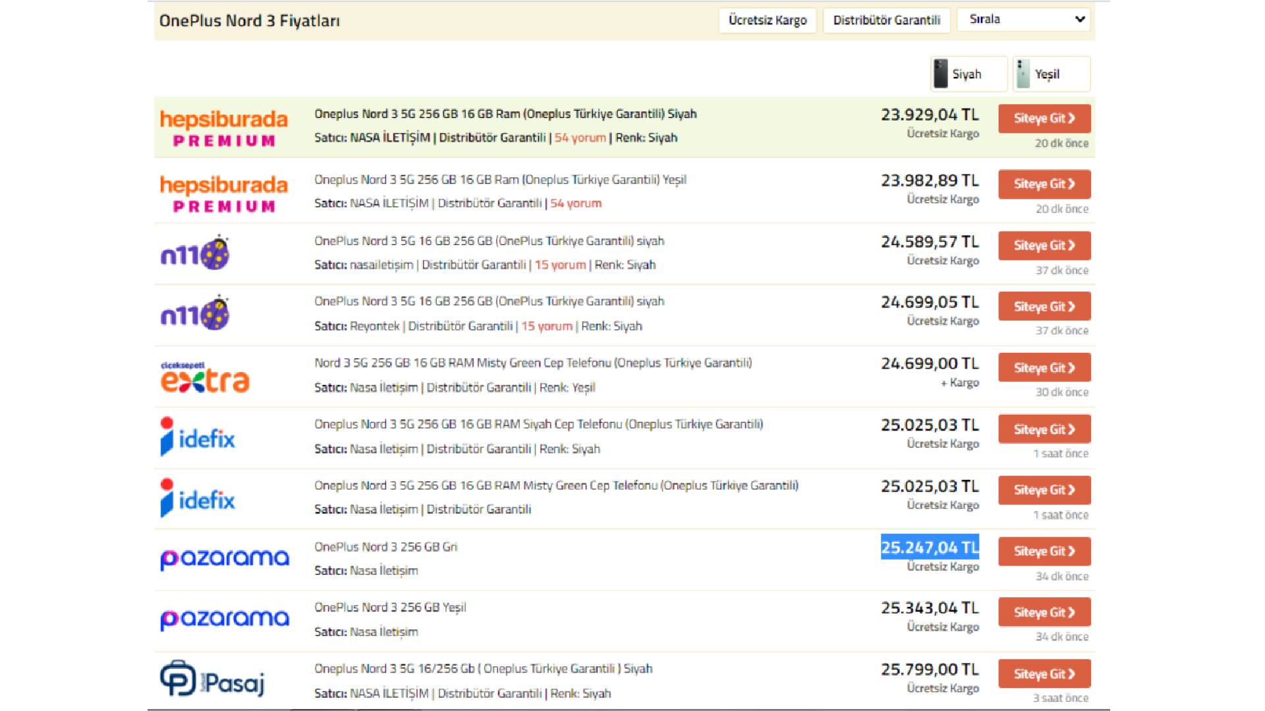Click 54 yorum in hepsiburada Yeşil row
Screen dimensions: 1265x711
click(576, 203)
